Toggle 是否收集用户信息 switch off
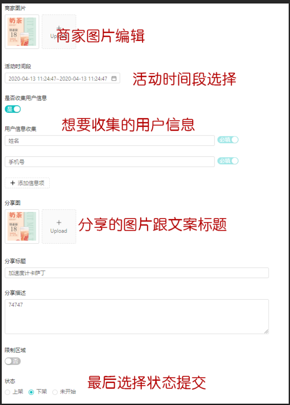This screenshot has width=290, height=405. 13,109
